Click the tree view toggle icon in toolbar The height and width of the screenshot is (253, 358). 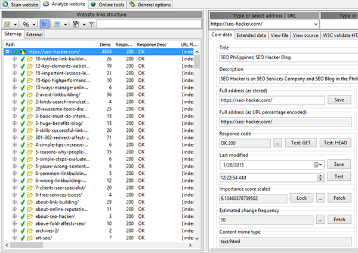click(x=46, y=24)
